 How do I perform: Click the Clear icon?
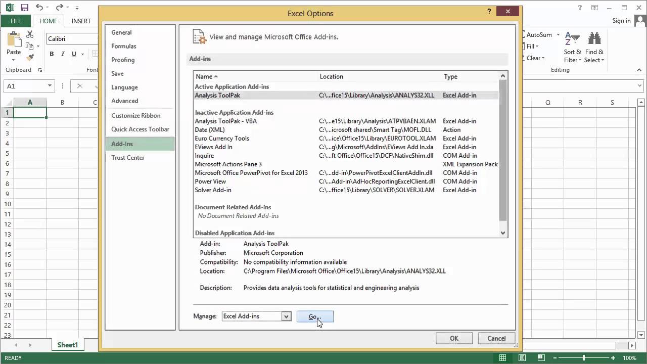pos(532,58)
